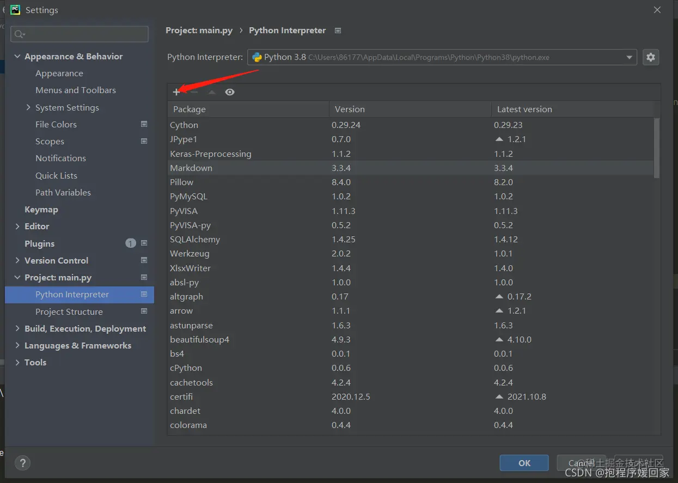Click the upgrade package arrow icon
Viewport: 678px width, 483px height.
[x=212, y=92]
